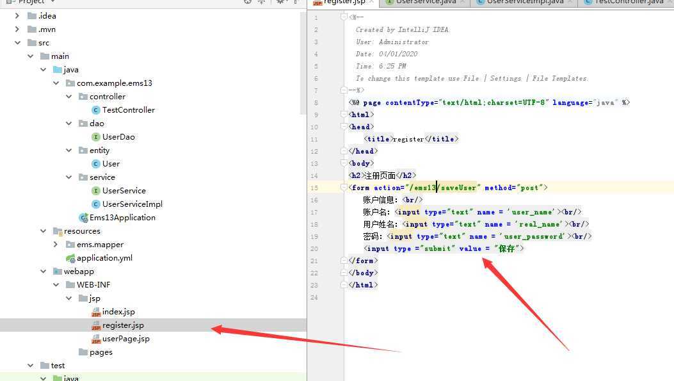
Task: Switch to the TestController.java editor tab
Action: click(x=629, y=3)
